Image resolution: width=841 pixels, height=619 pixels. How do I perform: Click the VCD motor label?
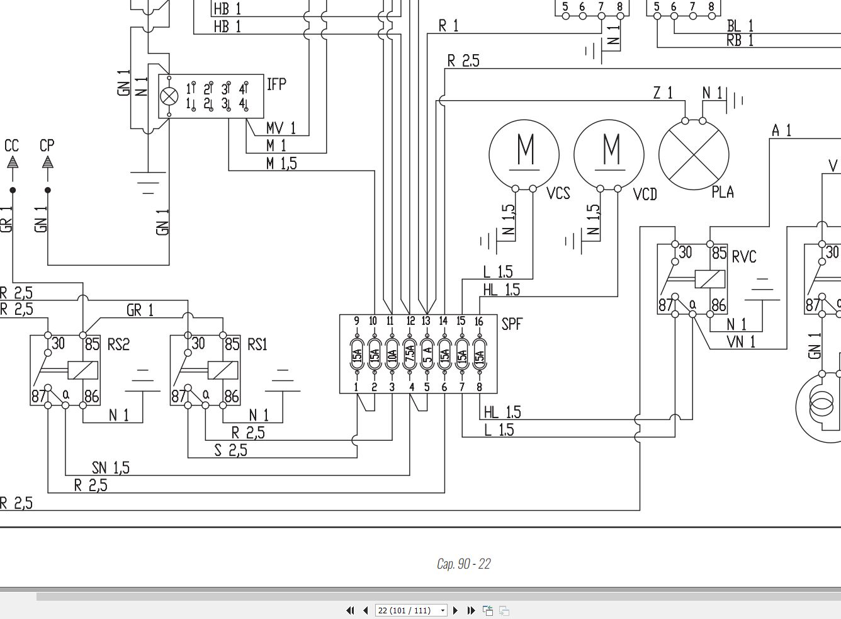coord(645,194)
